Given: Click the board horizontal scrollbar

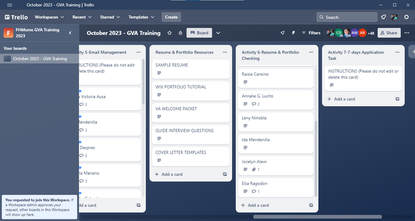Looking at the screenshot, I should pyautogui.click(x=318, y=217).
